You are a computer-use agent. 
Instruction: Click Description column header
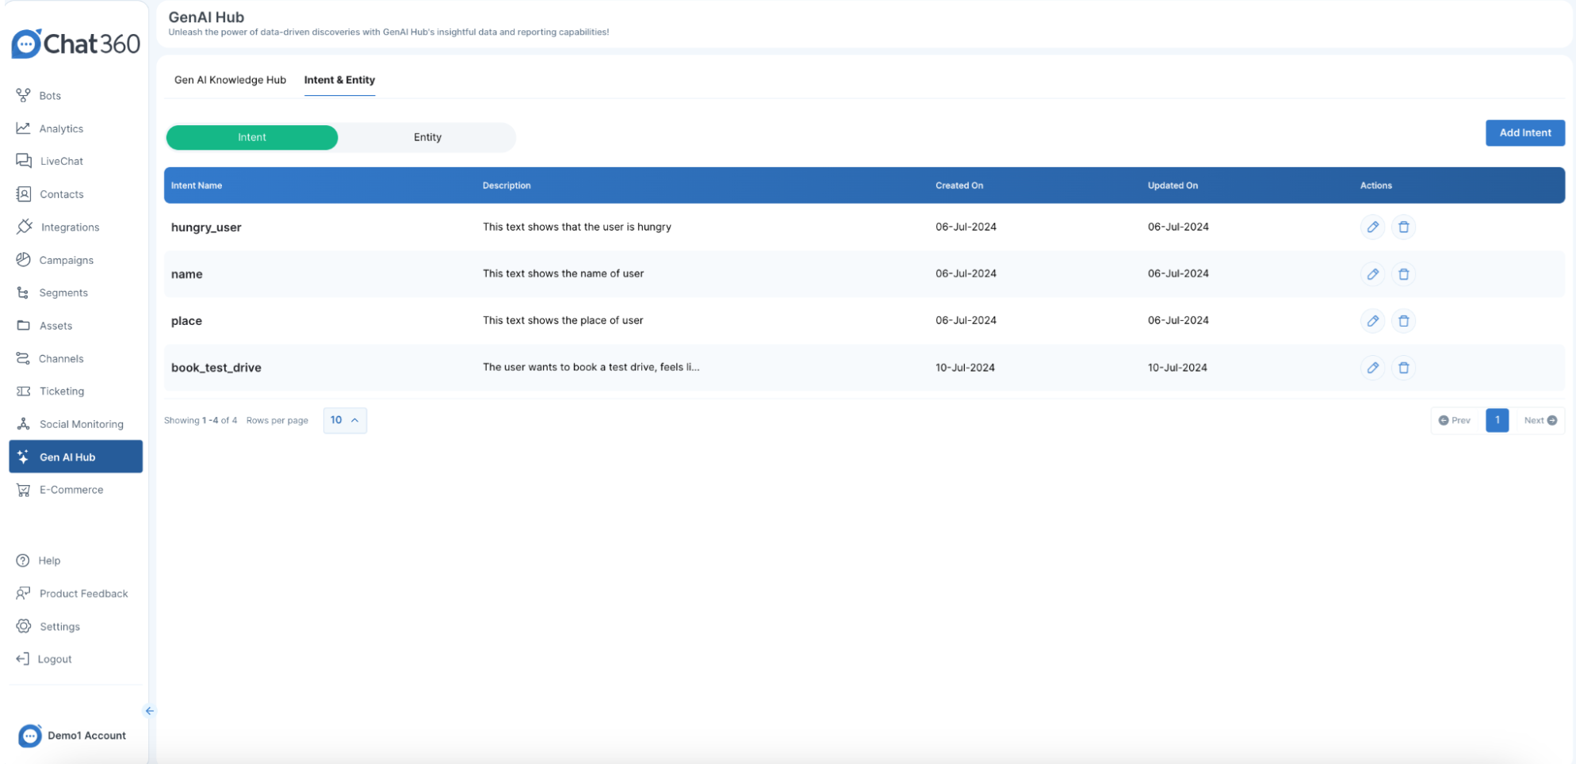[x=507, y=185]
